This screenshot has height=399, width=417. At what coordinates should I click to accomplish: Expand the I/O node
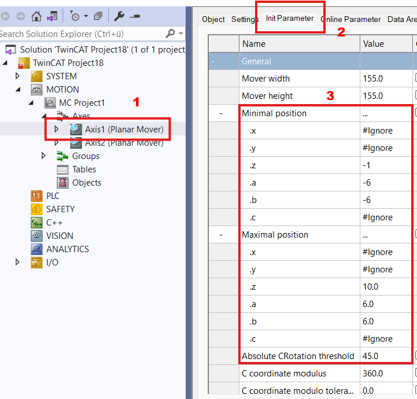click(x=17, y=262)
